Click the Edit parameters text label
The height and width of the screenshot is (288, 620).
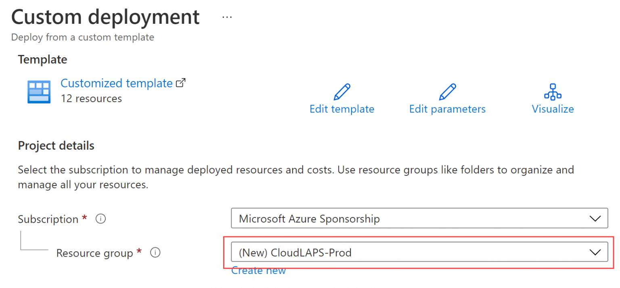coord(447,109)
